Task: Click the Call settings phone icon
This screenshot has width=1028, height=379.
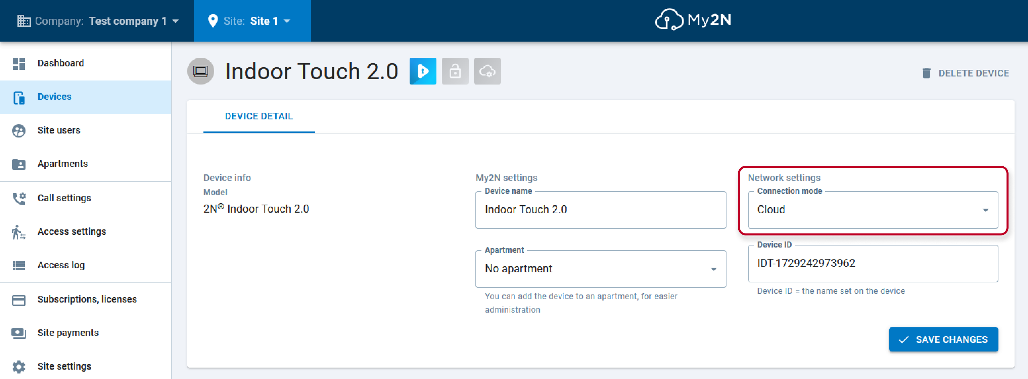Action: pyautogui.click(x=19, y=199)
